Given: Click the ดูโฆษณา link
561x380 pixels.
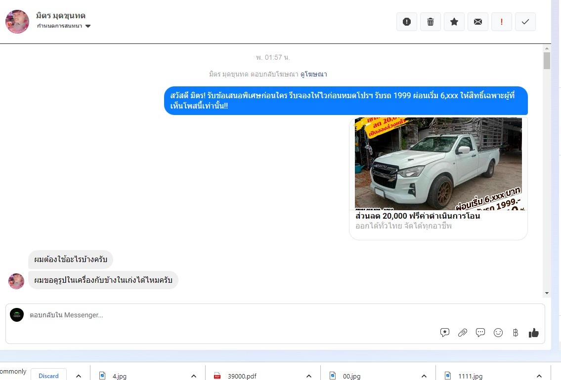Looking at the screenshot, I should tap(314, 74).
